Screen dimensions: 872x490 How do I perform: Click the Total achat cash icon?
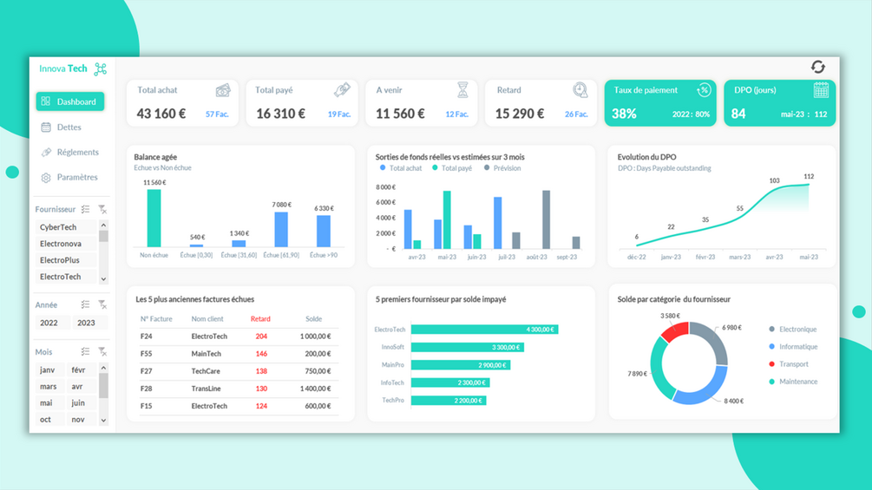[223, 90]
